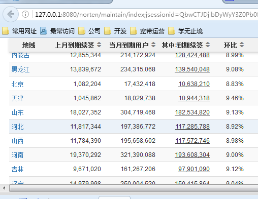Select the value 19,370,292 in 河南 row
This screenshot has height=199, width=258.
click(85, 155)
